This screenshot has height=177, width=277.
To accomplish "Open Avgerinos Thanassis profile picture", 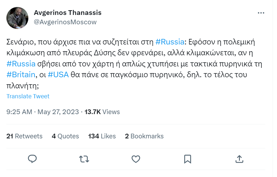I will coord(17,18).
